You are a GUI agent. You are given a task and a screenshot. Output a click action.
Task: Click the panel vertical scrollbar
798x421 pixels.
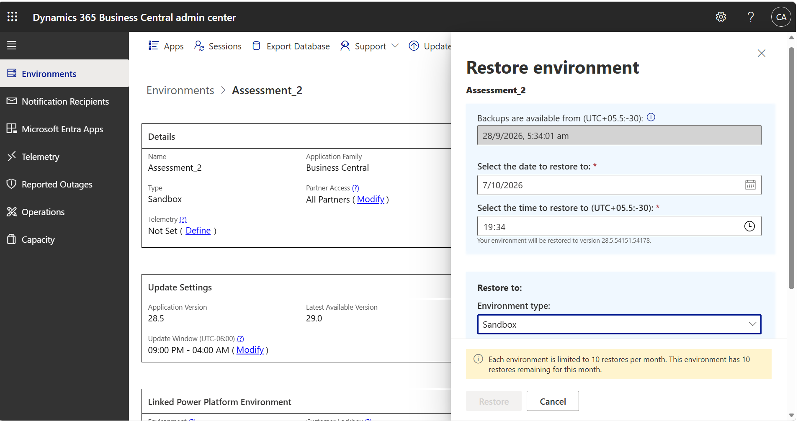[791, 167]
